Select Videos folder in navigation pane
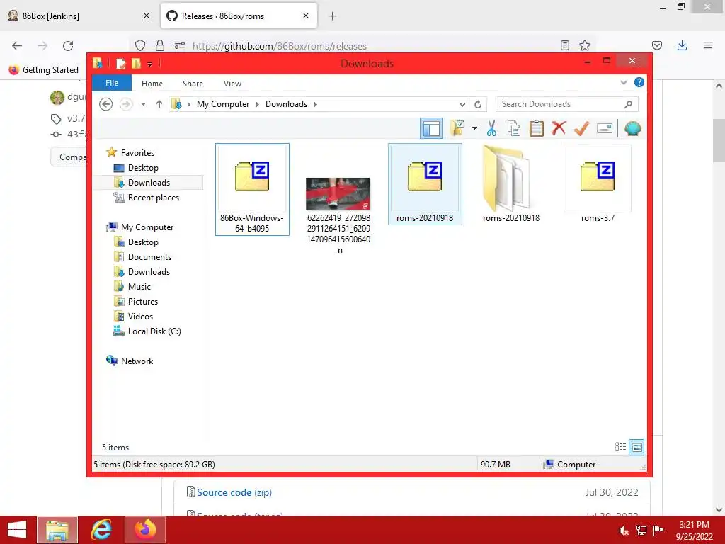Image resolution: width=725 pixels, height=544 pixels. (x=140, y=317)
